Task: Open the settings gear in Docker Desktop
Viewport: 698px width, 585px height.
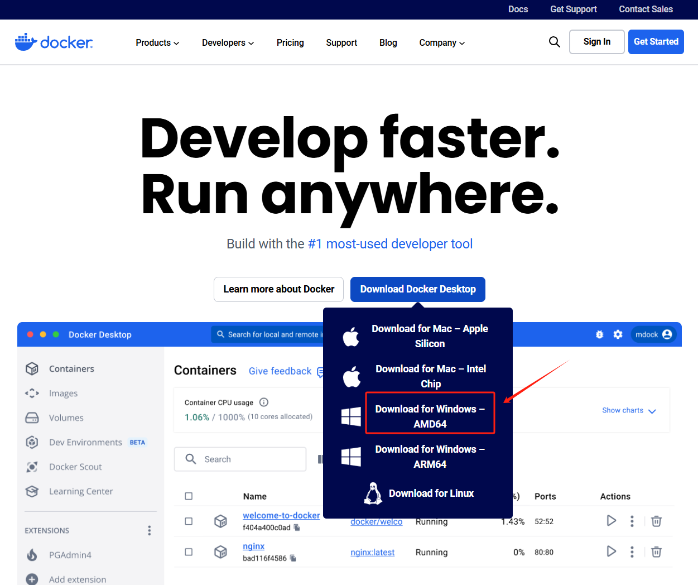Action: click(x=618, y=334)
